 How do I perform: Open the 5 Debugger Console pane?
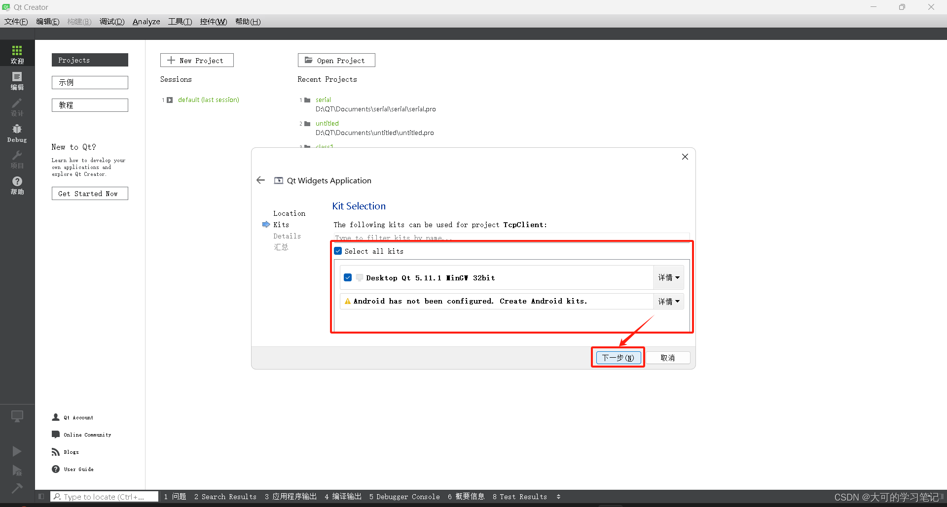(404, 497)
